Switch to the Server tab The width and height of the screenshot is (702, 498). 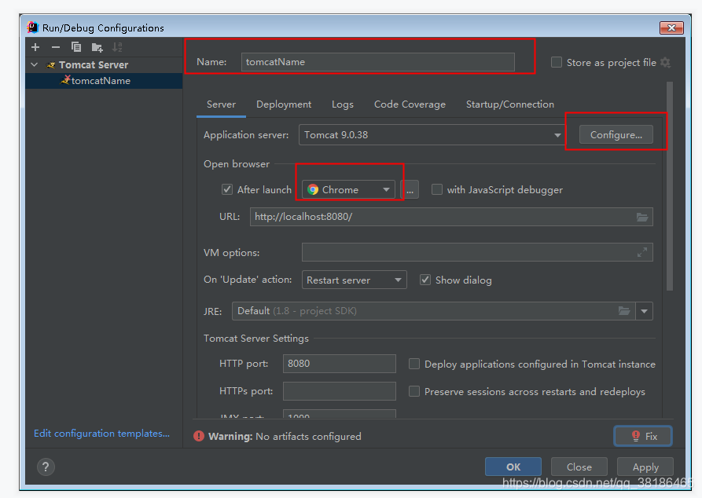[x=221, y=104]
